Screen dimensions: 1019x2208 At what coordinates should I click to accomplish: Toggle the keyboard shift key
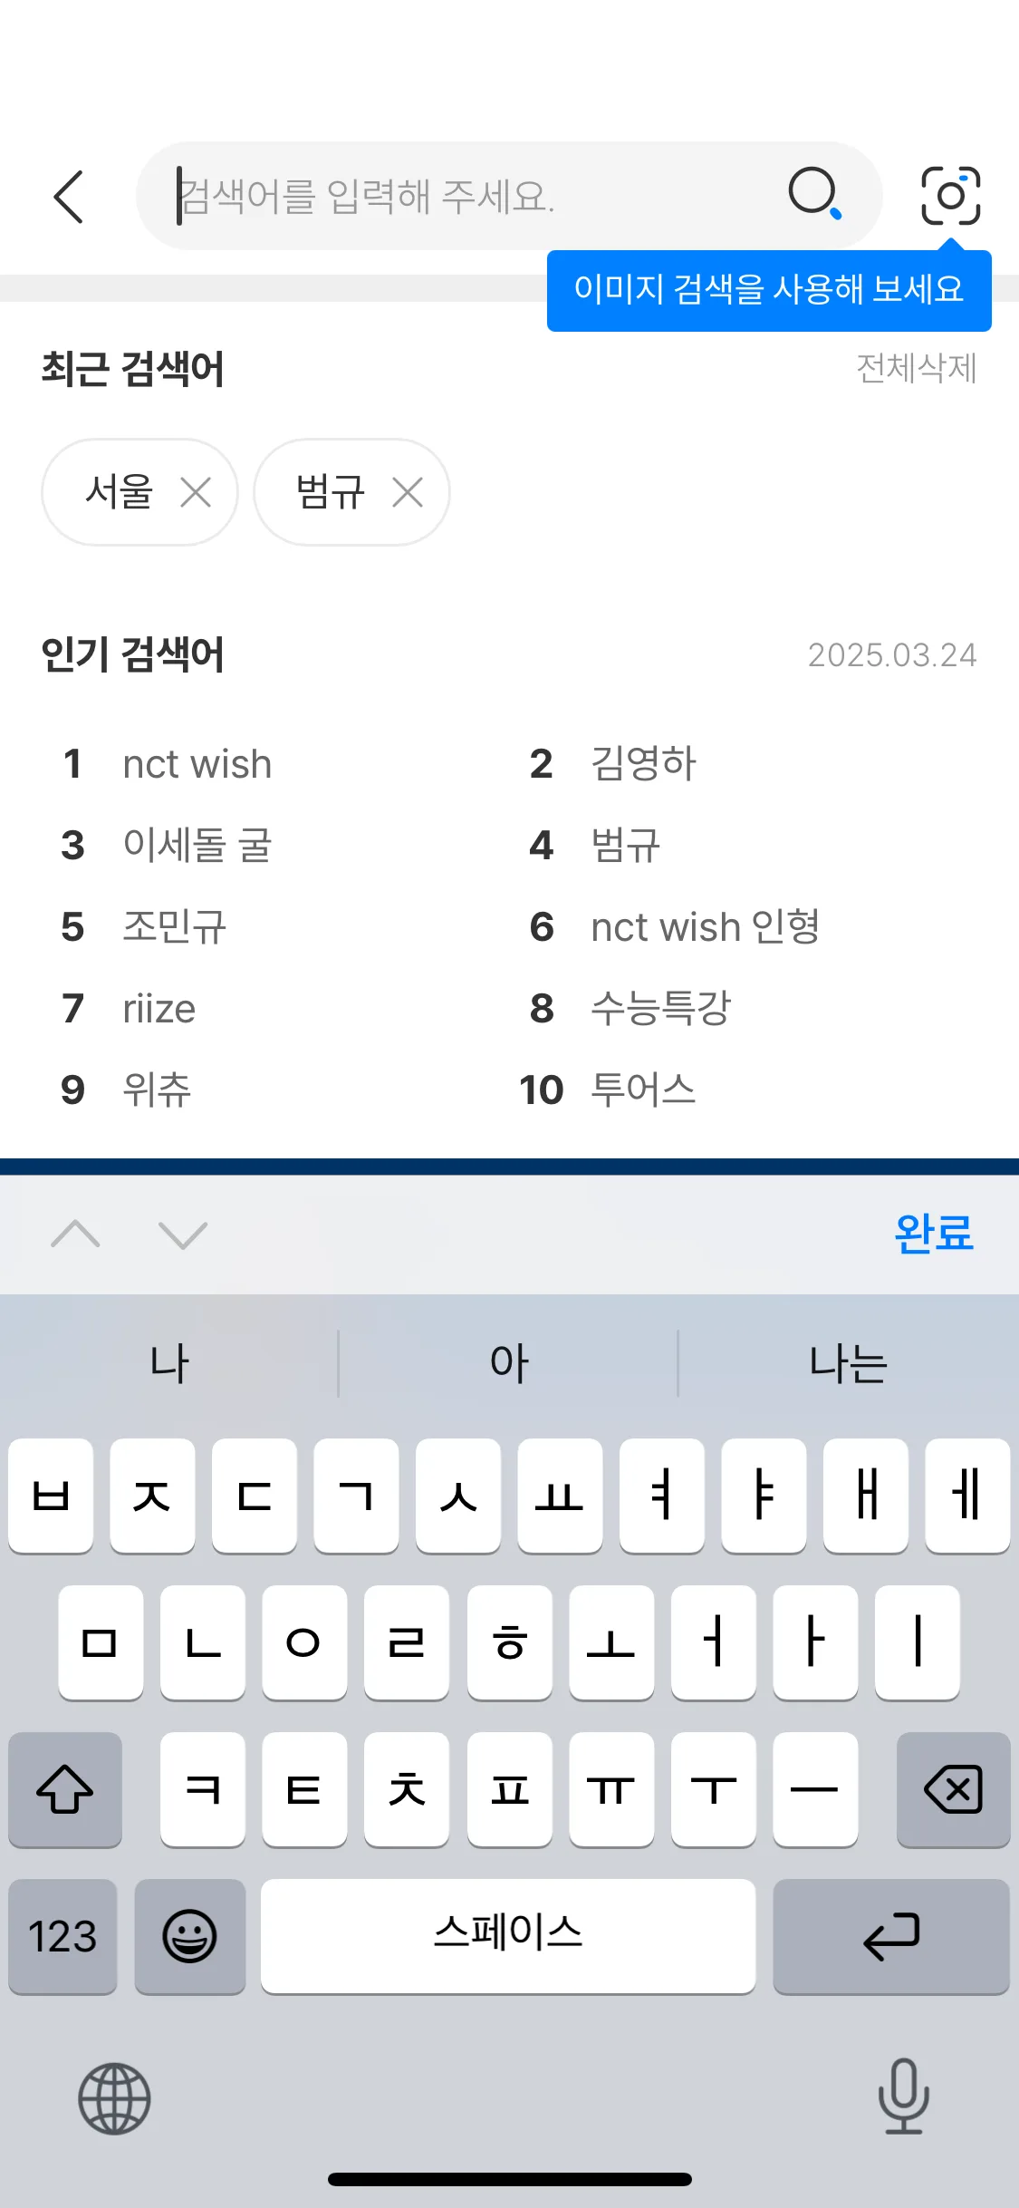(x=65, y=1789)
